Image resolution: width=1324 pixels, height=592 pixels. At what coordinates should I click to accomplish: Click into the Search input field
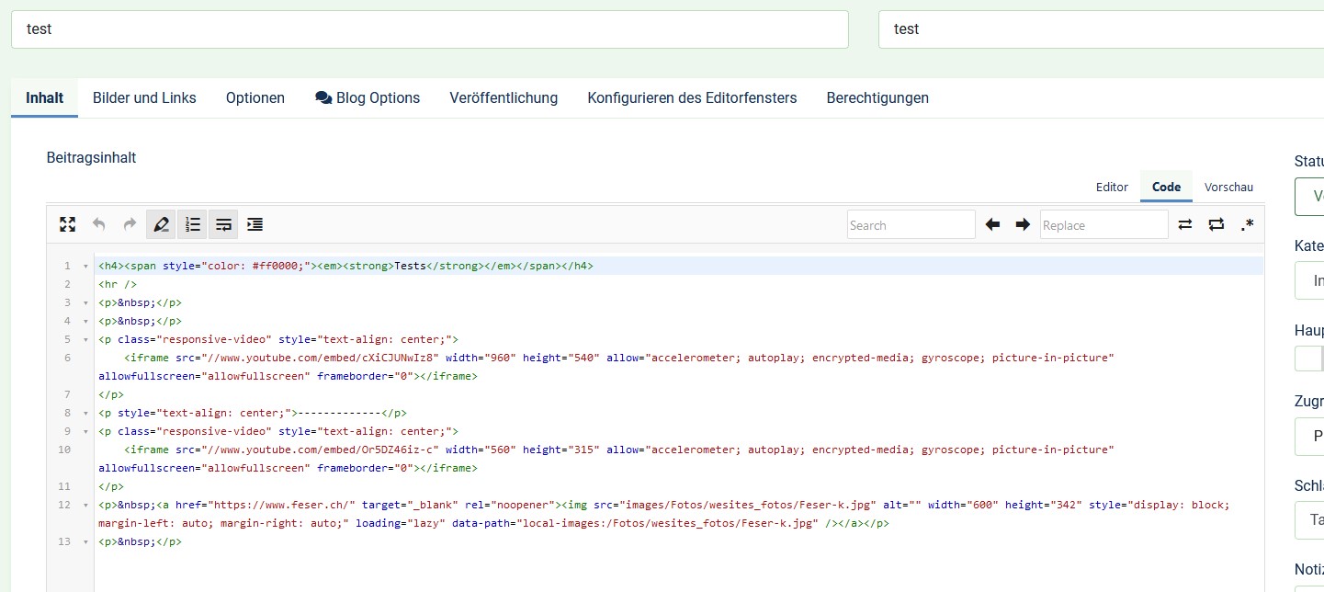click(x=911, y=225)
